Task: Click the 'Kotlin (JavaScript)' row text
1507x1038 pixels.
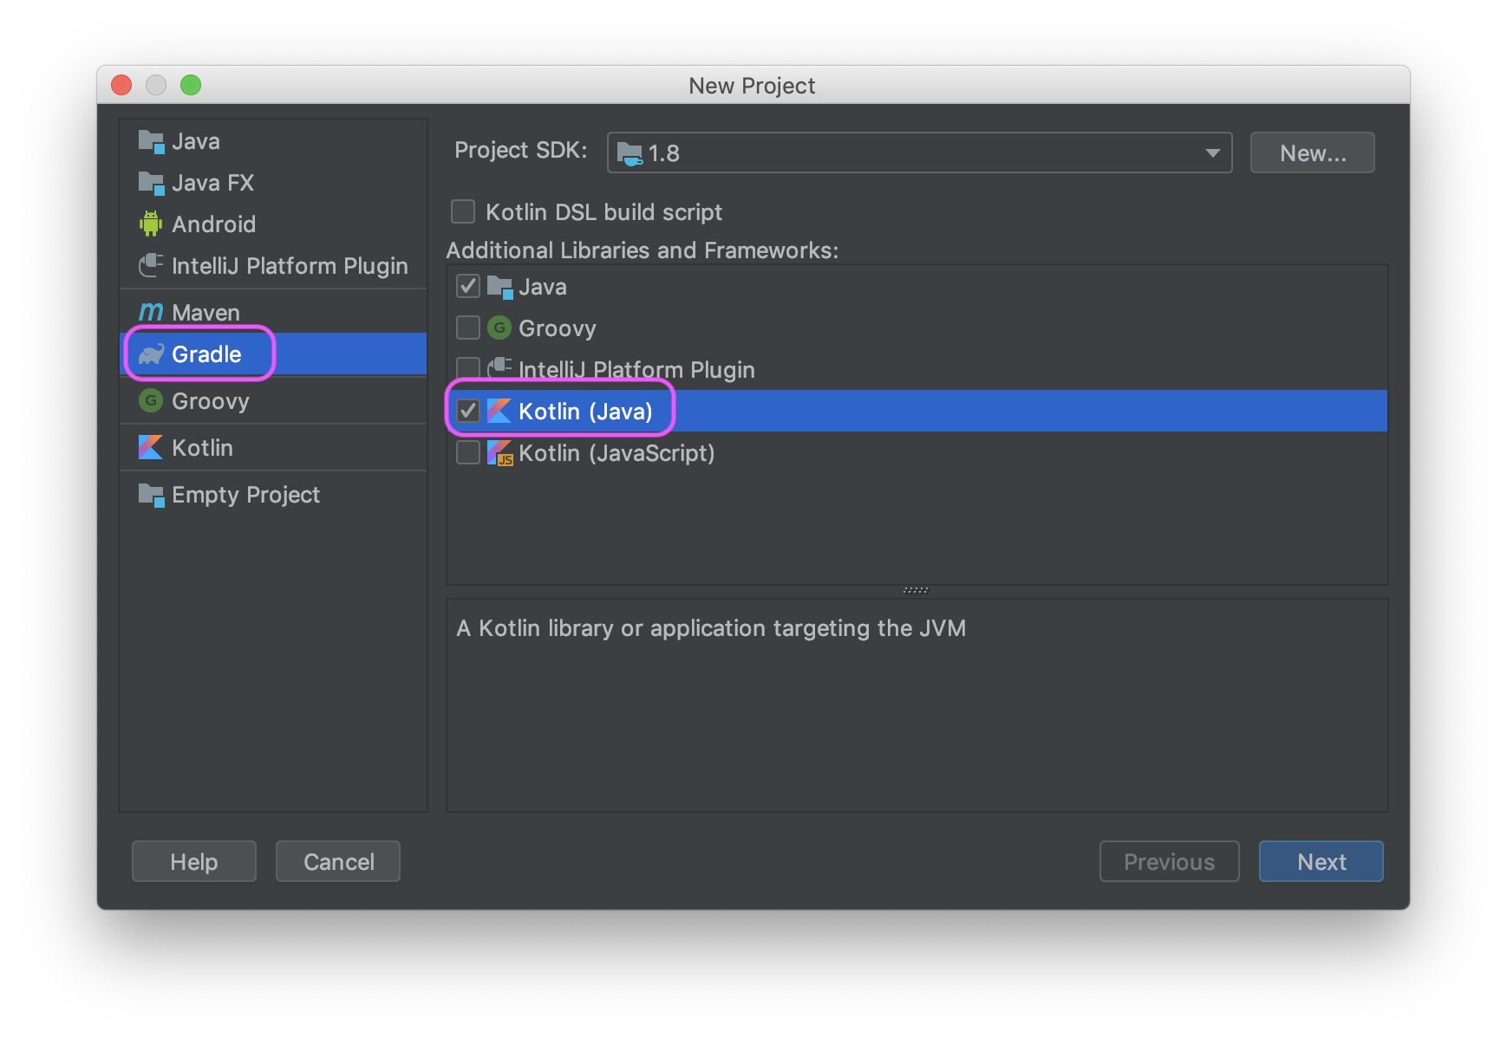Action: point(616,453)
